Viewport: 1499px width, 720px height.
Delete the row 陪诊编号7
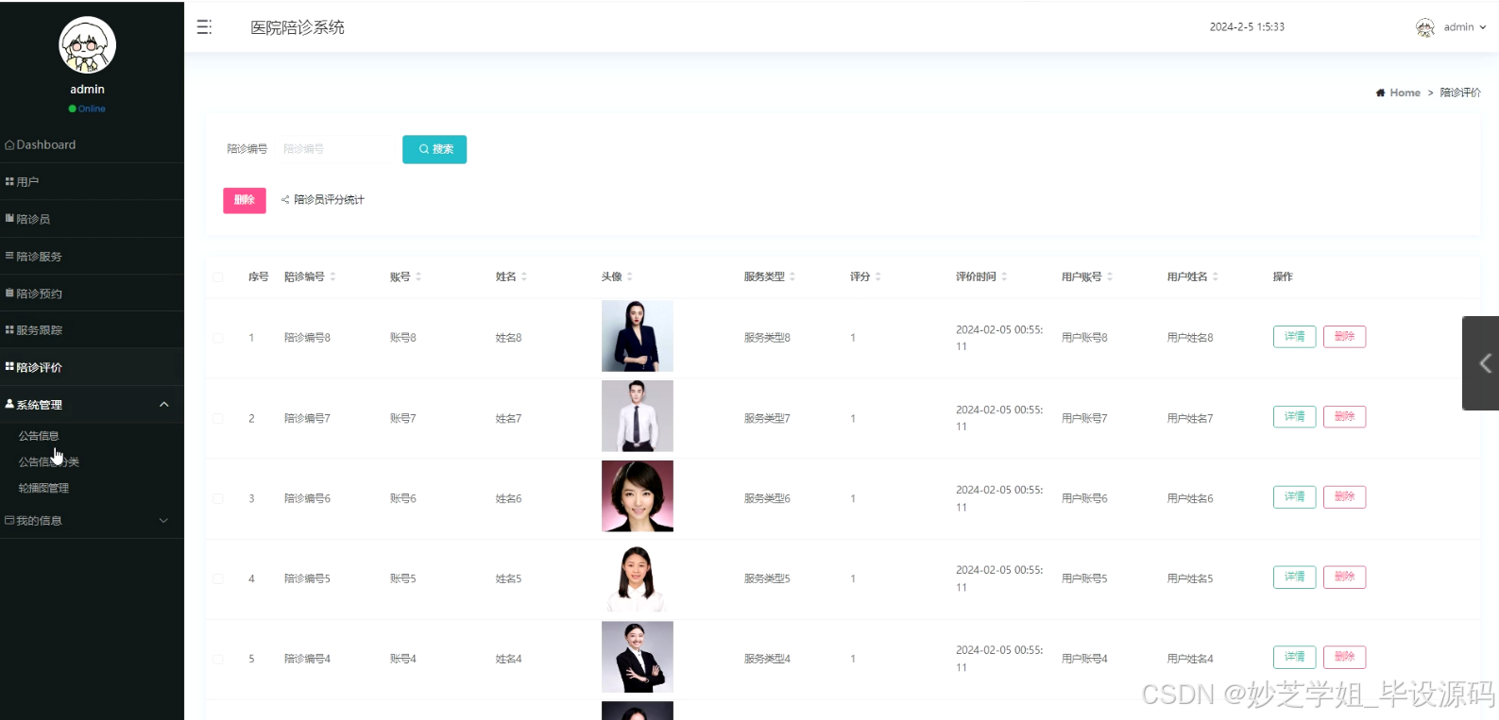[x=1344, y=417]
